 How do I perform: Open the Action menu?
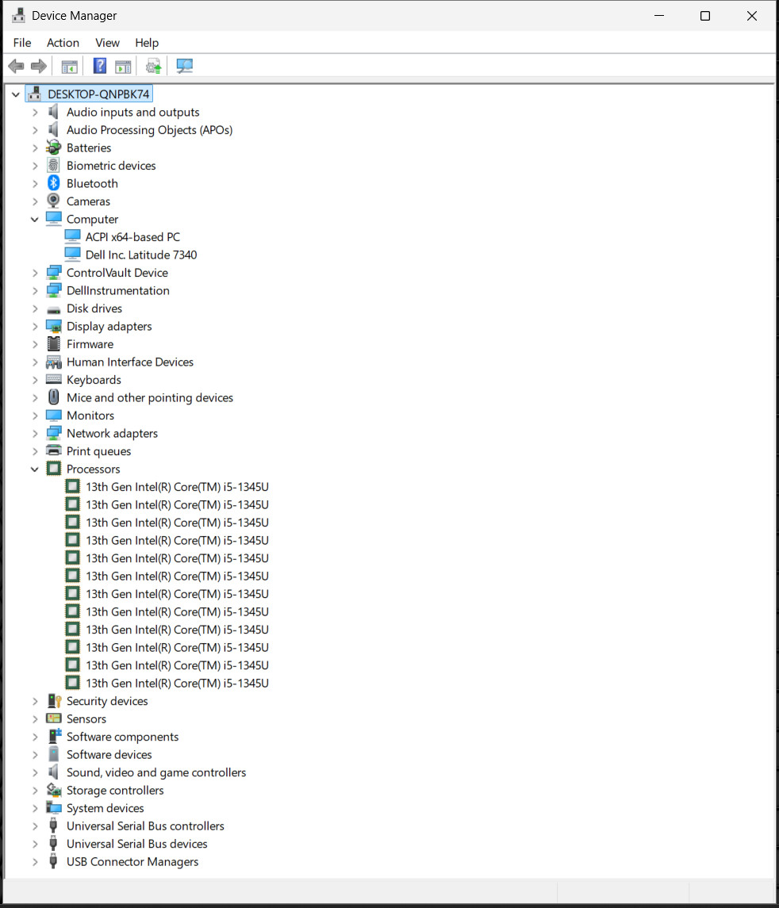(63, 43)
